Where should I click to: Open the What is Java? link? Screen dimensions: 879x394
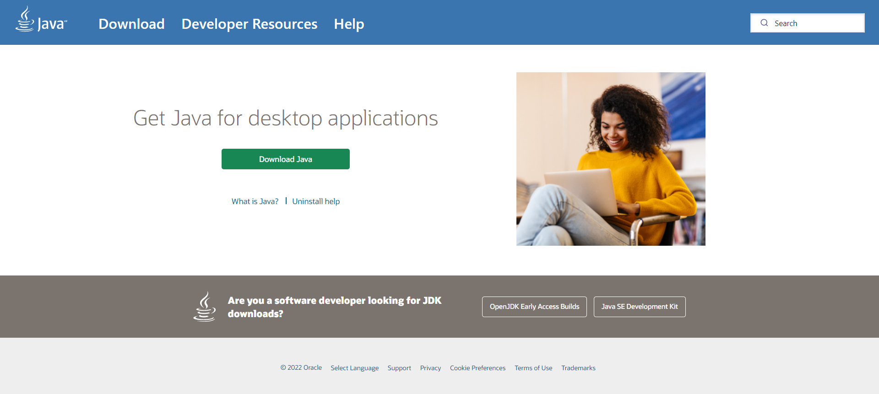(x=255, y=201)
